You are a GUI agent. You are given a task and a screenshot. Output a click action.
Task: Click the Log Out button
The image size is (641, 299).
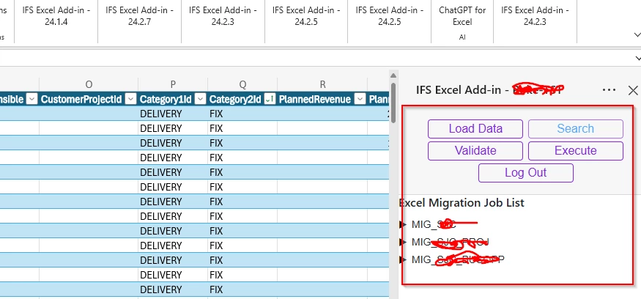tap(526, 173)
